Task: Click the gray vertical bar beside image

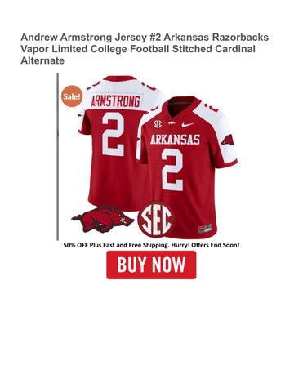Action: coord(58,157)
